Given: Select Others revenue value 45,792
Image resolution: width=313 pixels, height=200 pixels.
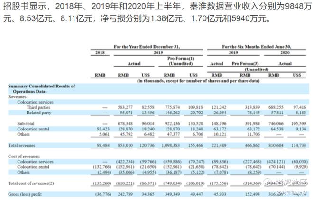Looking at the screenshot, I should point(126,134).
